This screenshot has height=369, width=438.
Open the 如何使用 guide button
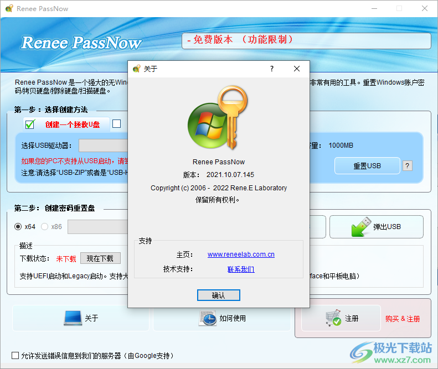coord(222,318)
